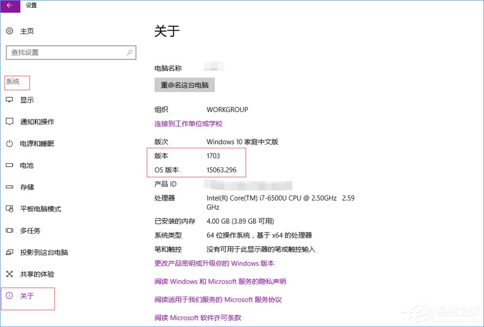The height and width of the screenshot is (327, 484).
Task: Open the Windows 隐私声明 link
Action: click(220, 281)
